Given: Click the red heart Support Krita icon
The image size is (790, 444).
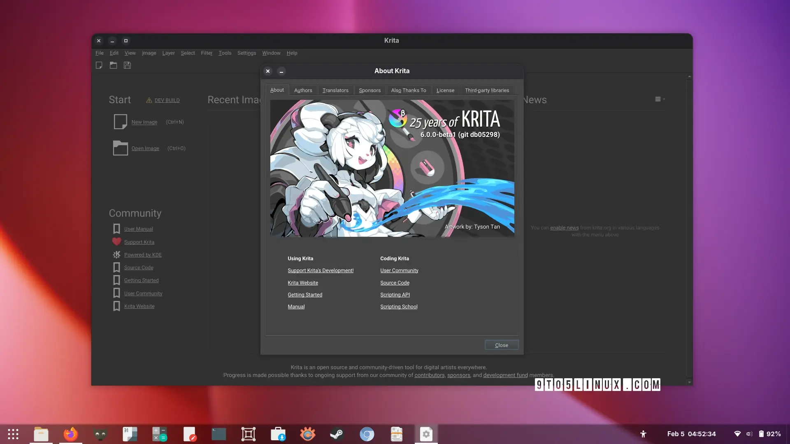Looking at the screenshot, I should pos(116,242).
